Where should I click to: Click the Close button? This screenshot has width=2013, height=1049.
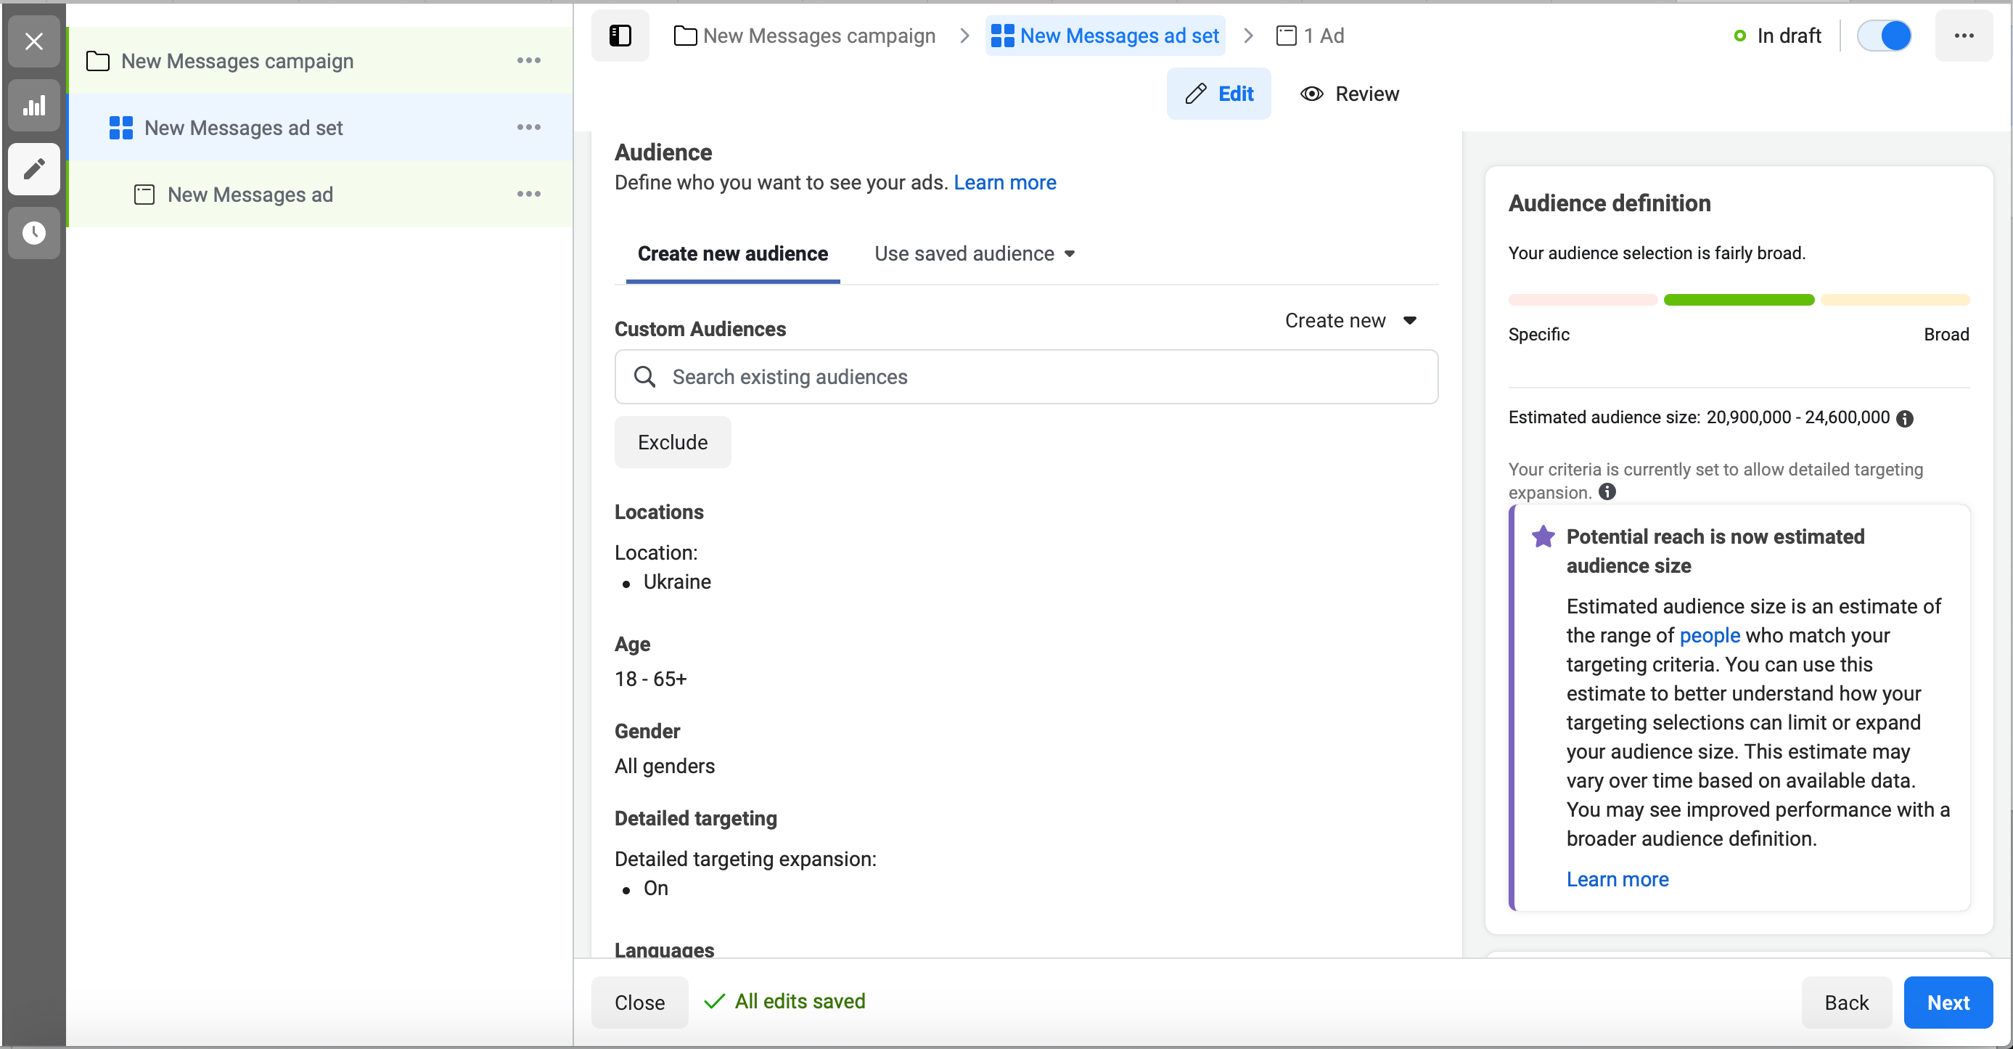pyautogui.click(x=639, y=1002)
